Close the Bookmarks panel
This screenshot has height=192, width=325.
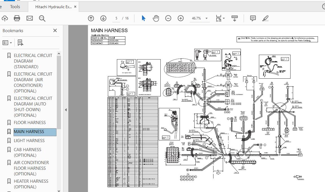(x=55, y=31)
